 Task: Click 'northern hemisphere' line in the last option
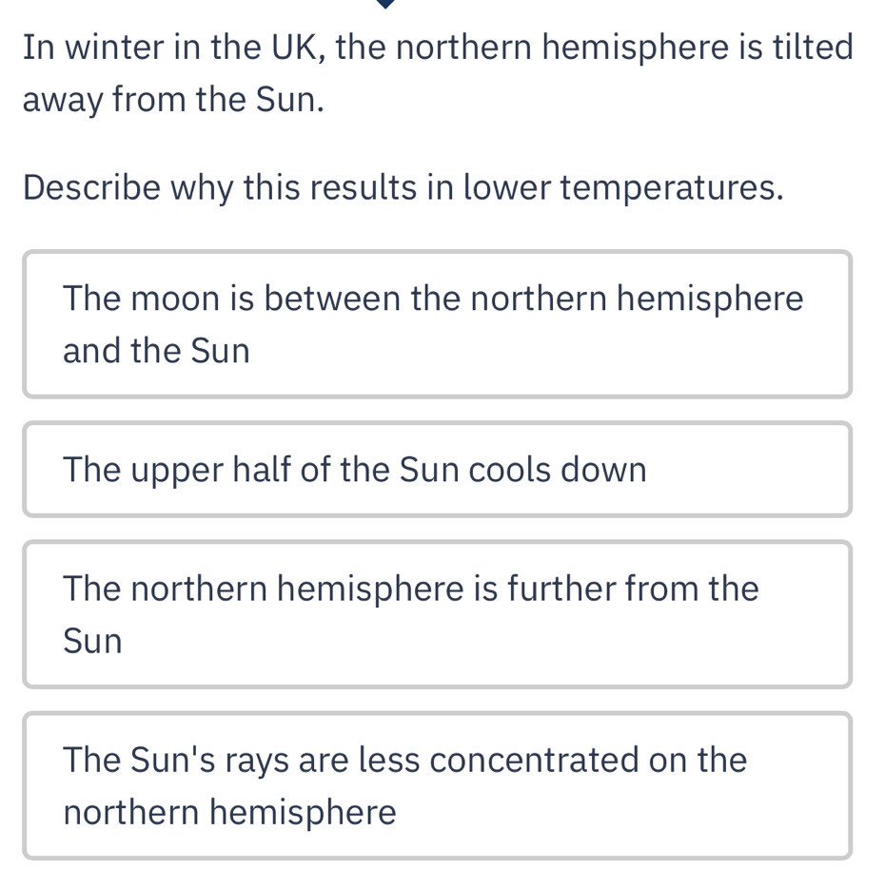[229, 813]
